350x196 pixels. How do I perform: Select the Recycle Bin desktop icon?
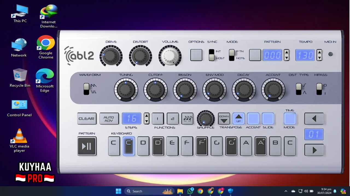[x=20, y=78]
